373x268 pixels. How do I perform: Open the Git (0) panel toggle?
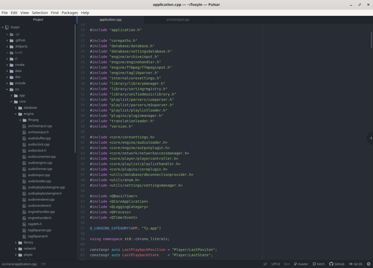[356, 264]
